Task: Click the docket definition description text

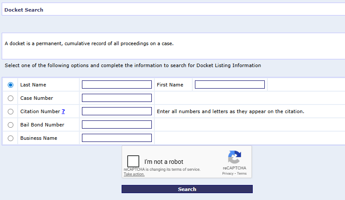Action: coord(89,43)
